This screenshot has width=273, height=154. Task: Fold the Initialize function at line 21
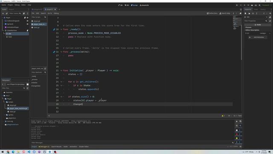pos(61,71)
